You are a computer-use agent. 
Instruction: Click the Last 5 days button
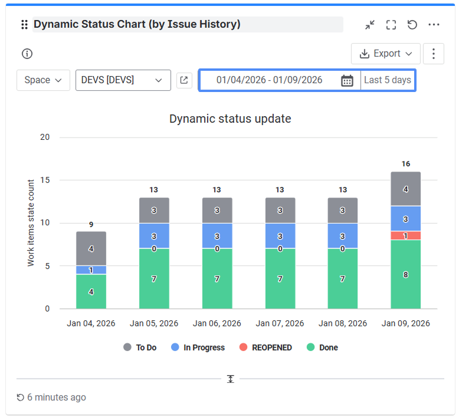(387, 80)
